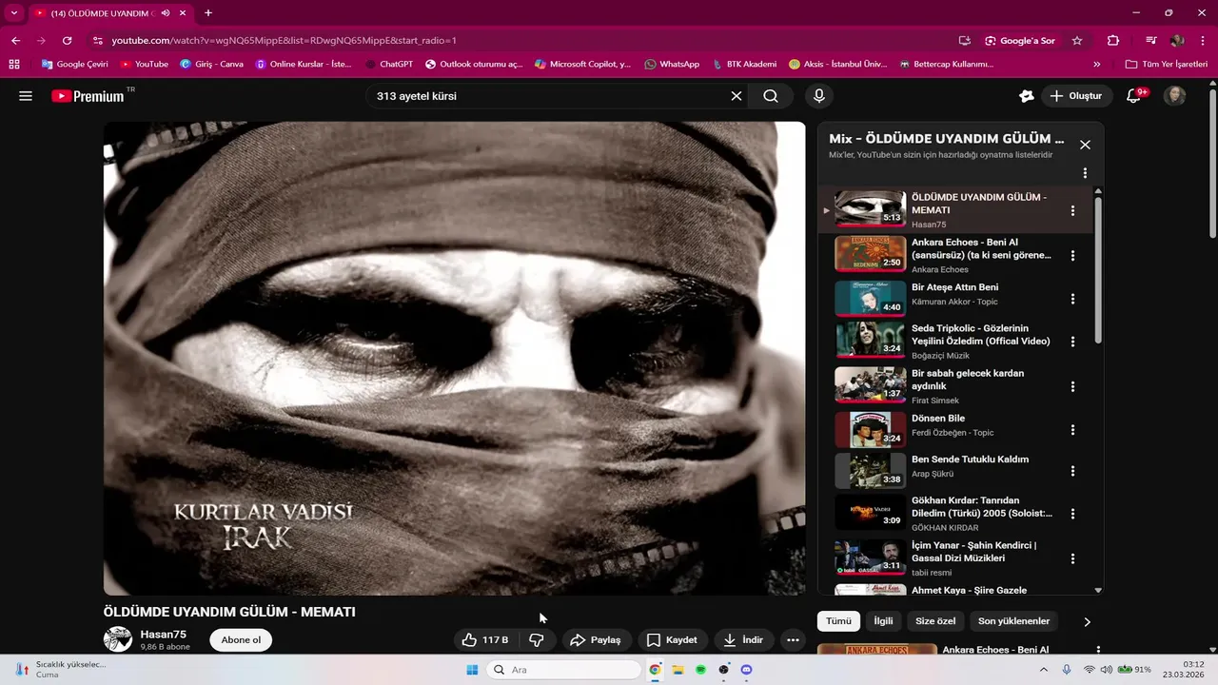Open the Google Çeviri bookmark
The height and width of the screenshot is (685, 1218).
click(x=74, y=65)
